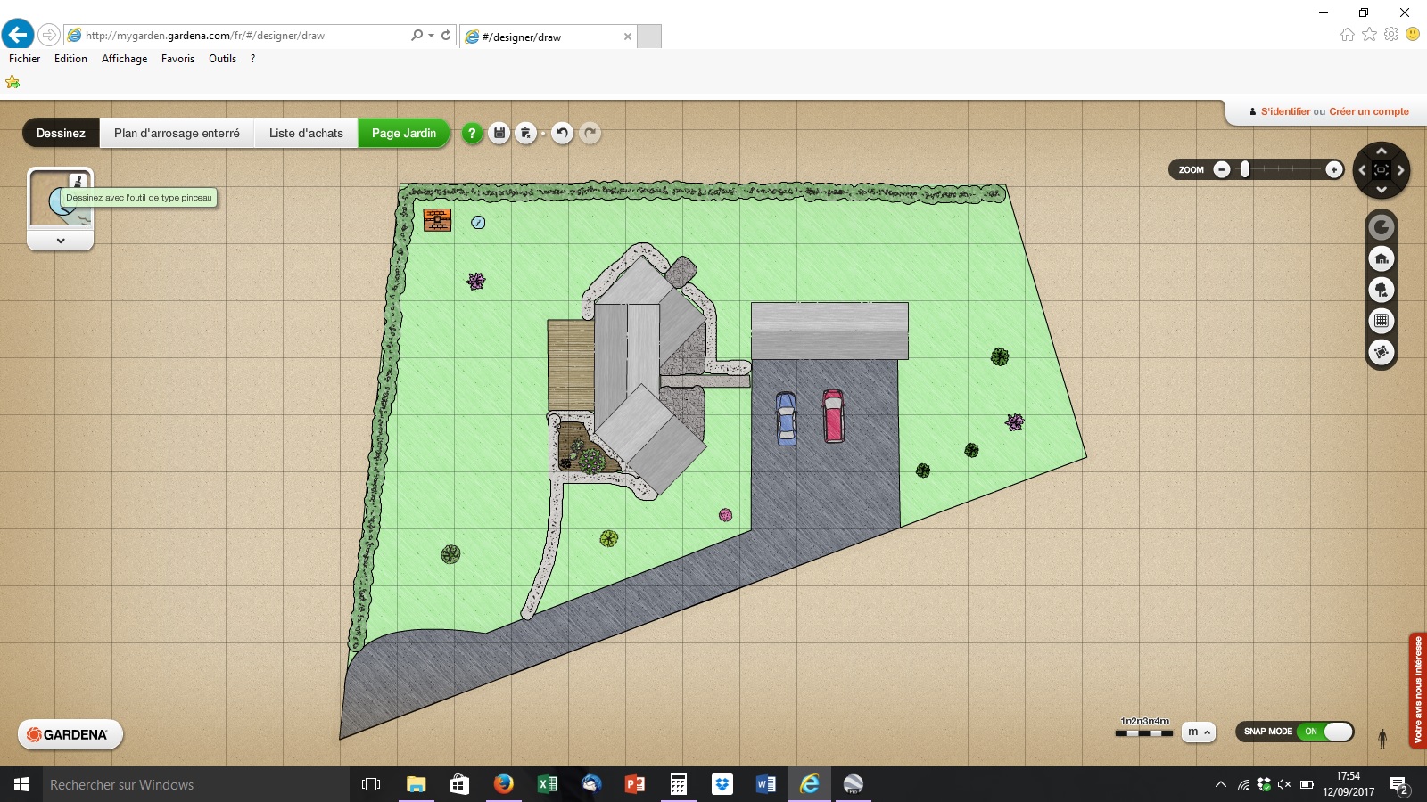This screenshot has width=1427, height=802.
Task: Expand the brush tool panel chevron
Action: pyautogui.click(x=61, y=241)
